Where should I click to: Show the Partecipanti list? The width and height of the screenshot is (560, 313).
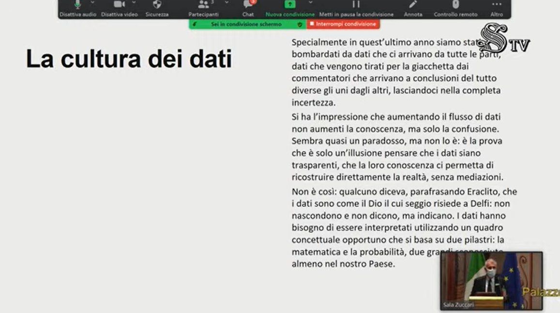(203, 9)
